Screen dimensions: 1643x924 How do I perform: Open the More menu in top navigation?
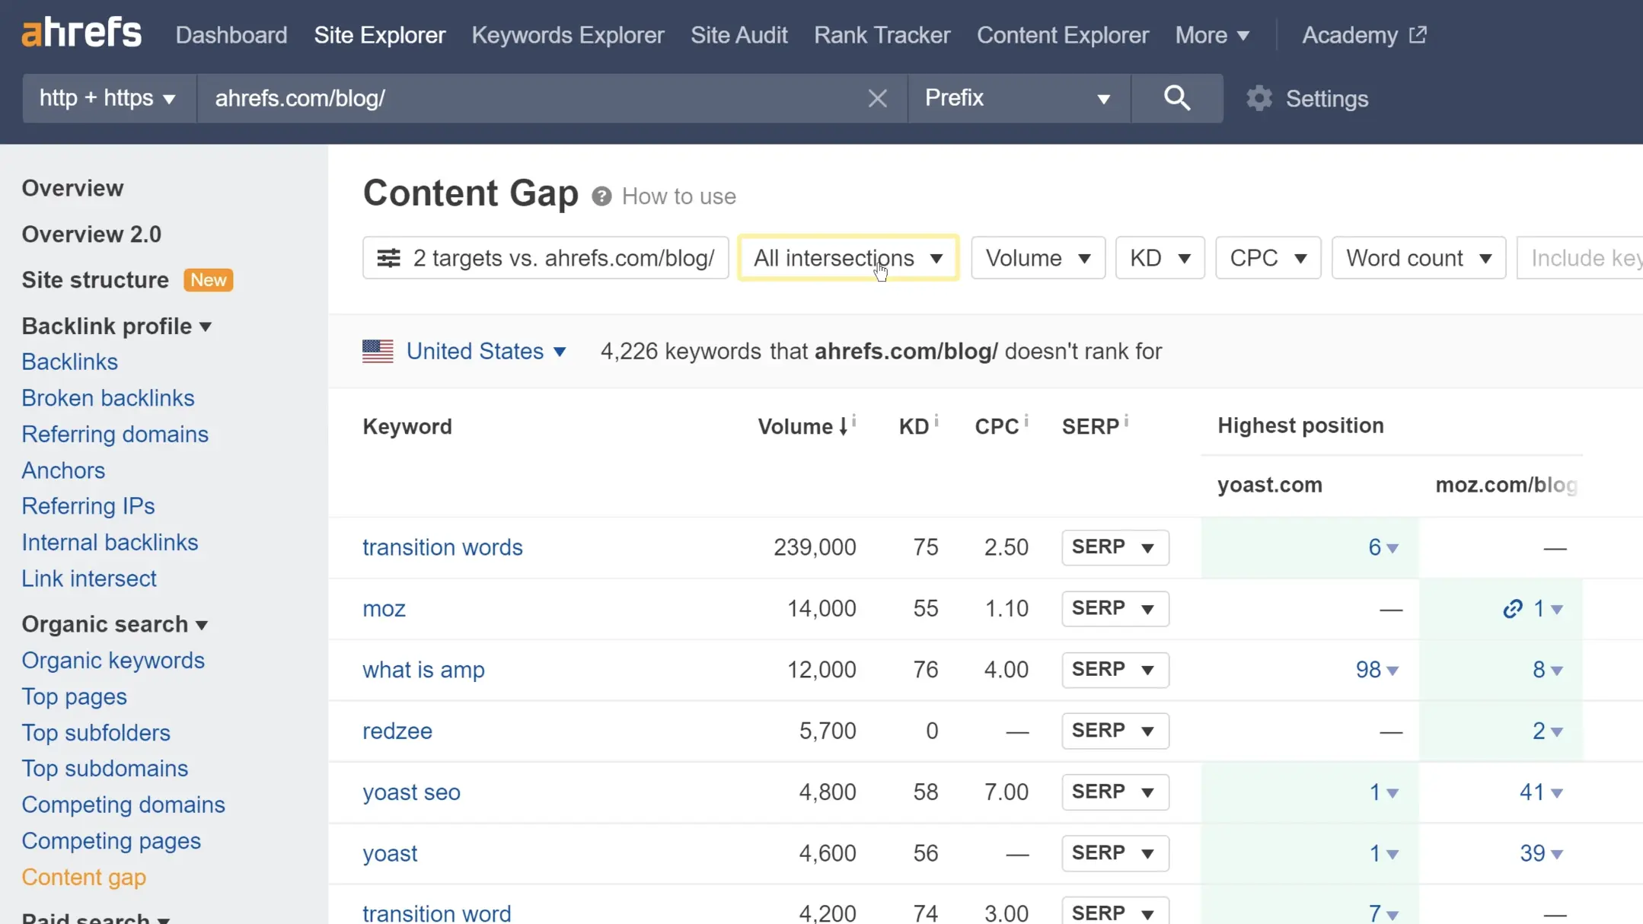[1212, 35]
